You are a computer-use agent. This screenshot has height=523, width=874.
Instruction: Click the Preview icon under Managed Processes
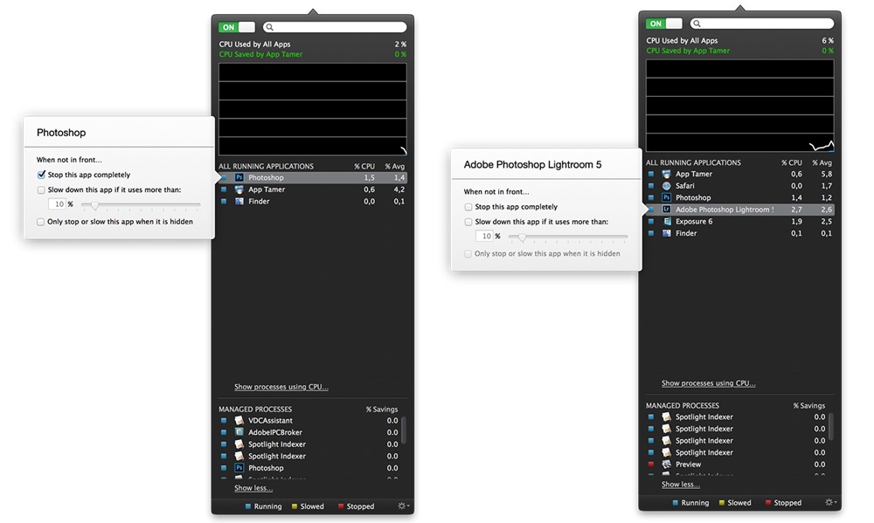click(x=666, y=464)
